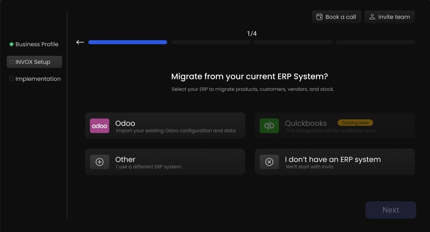Click Invite team button
430x232 pixels.
coord(390,17)
